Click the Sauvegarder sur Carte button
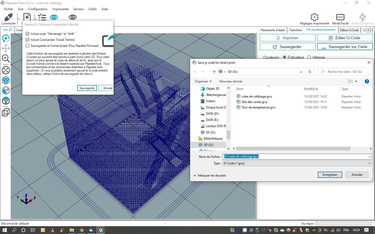The width and height of the screenshot is (375, 234). click(x=345, y=47)
